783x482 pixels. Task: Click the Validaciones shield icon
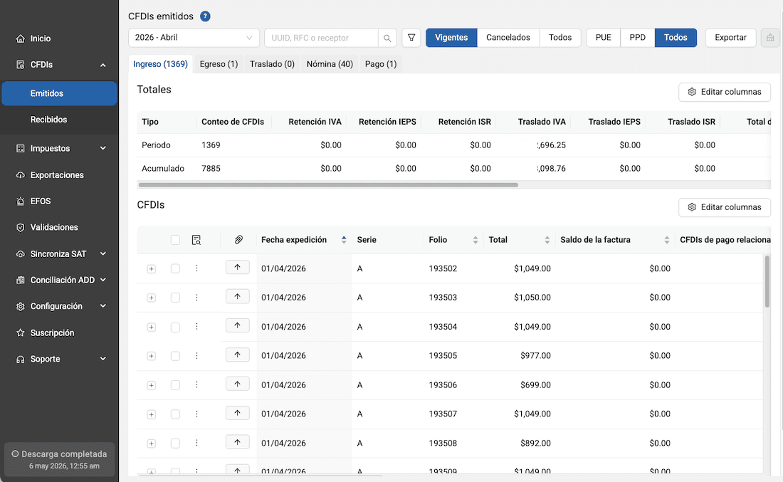tap(21, 227)
